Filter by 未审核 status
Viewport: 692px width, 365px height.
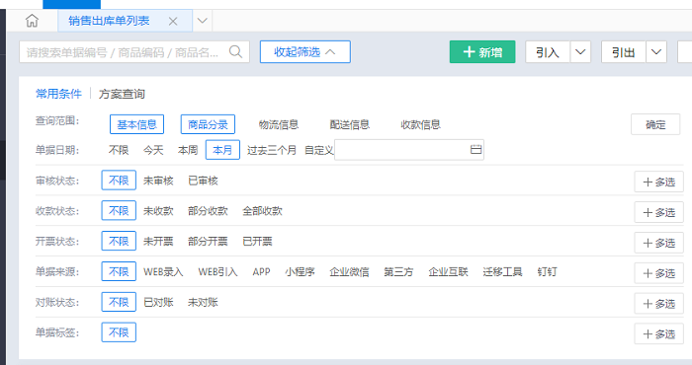(x=158, y=181)
